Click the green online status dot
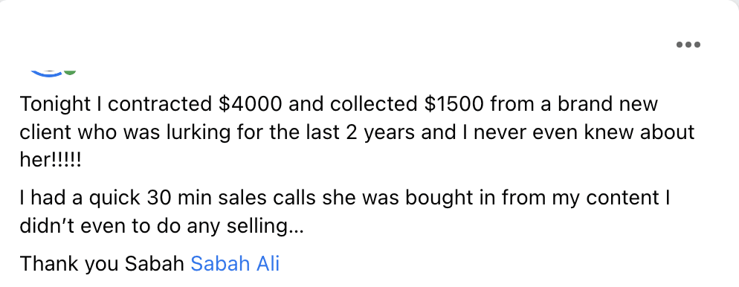The width and height of the screenshot is (739, 287). click(70, 72)
